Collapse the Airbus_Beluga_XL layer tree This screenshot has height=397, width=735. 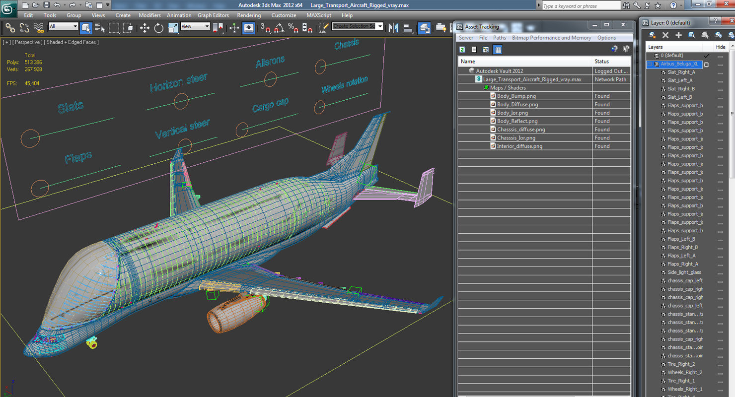pos(649,64)
